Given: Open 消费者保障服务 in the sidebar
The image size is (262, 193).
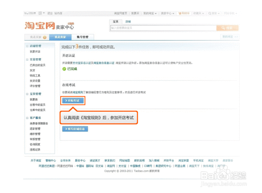Looking at the screenshot, I should point(39,124).
